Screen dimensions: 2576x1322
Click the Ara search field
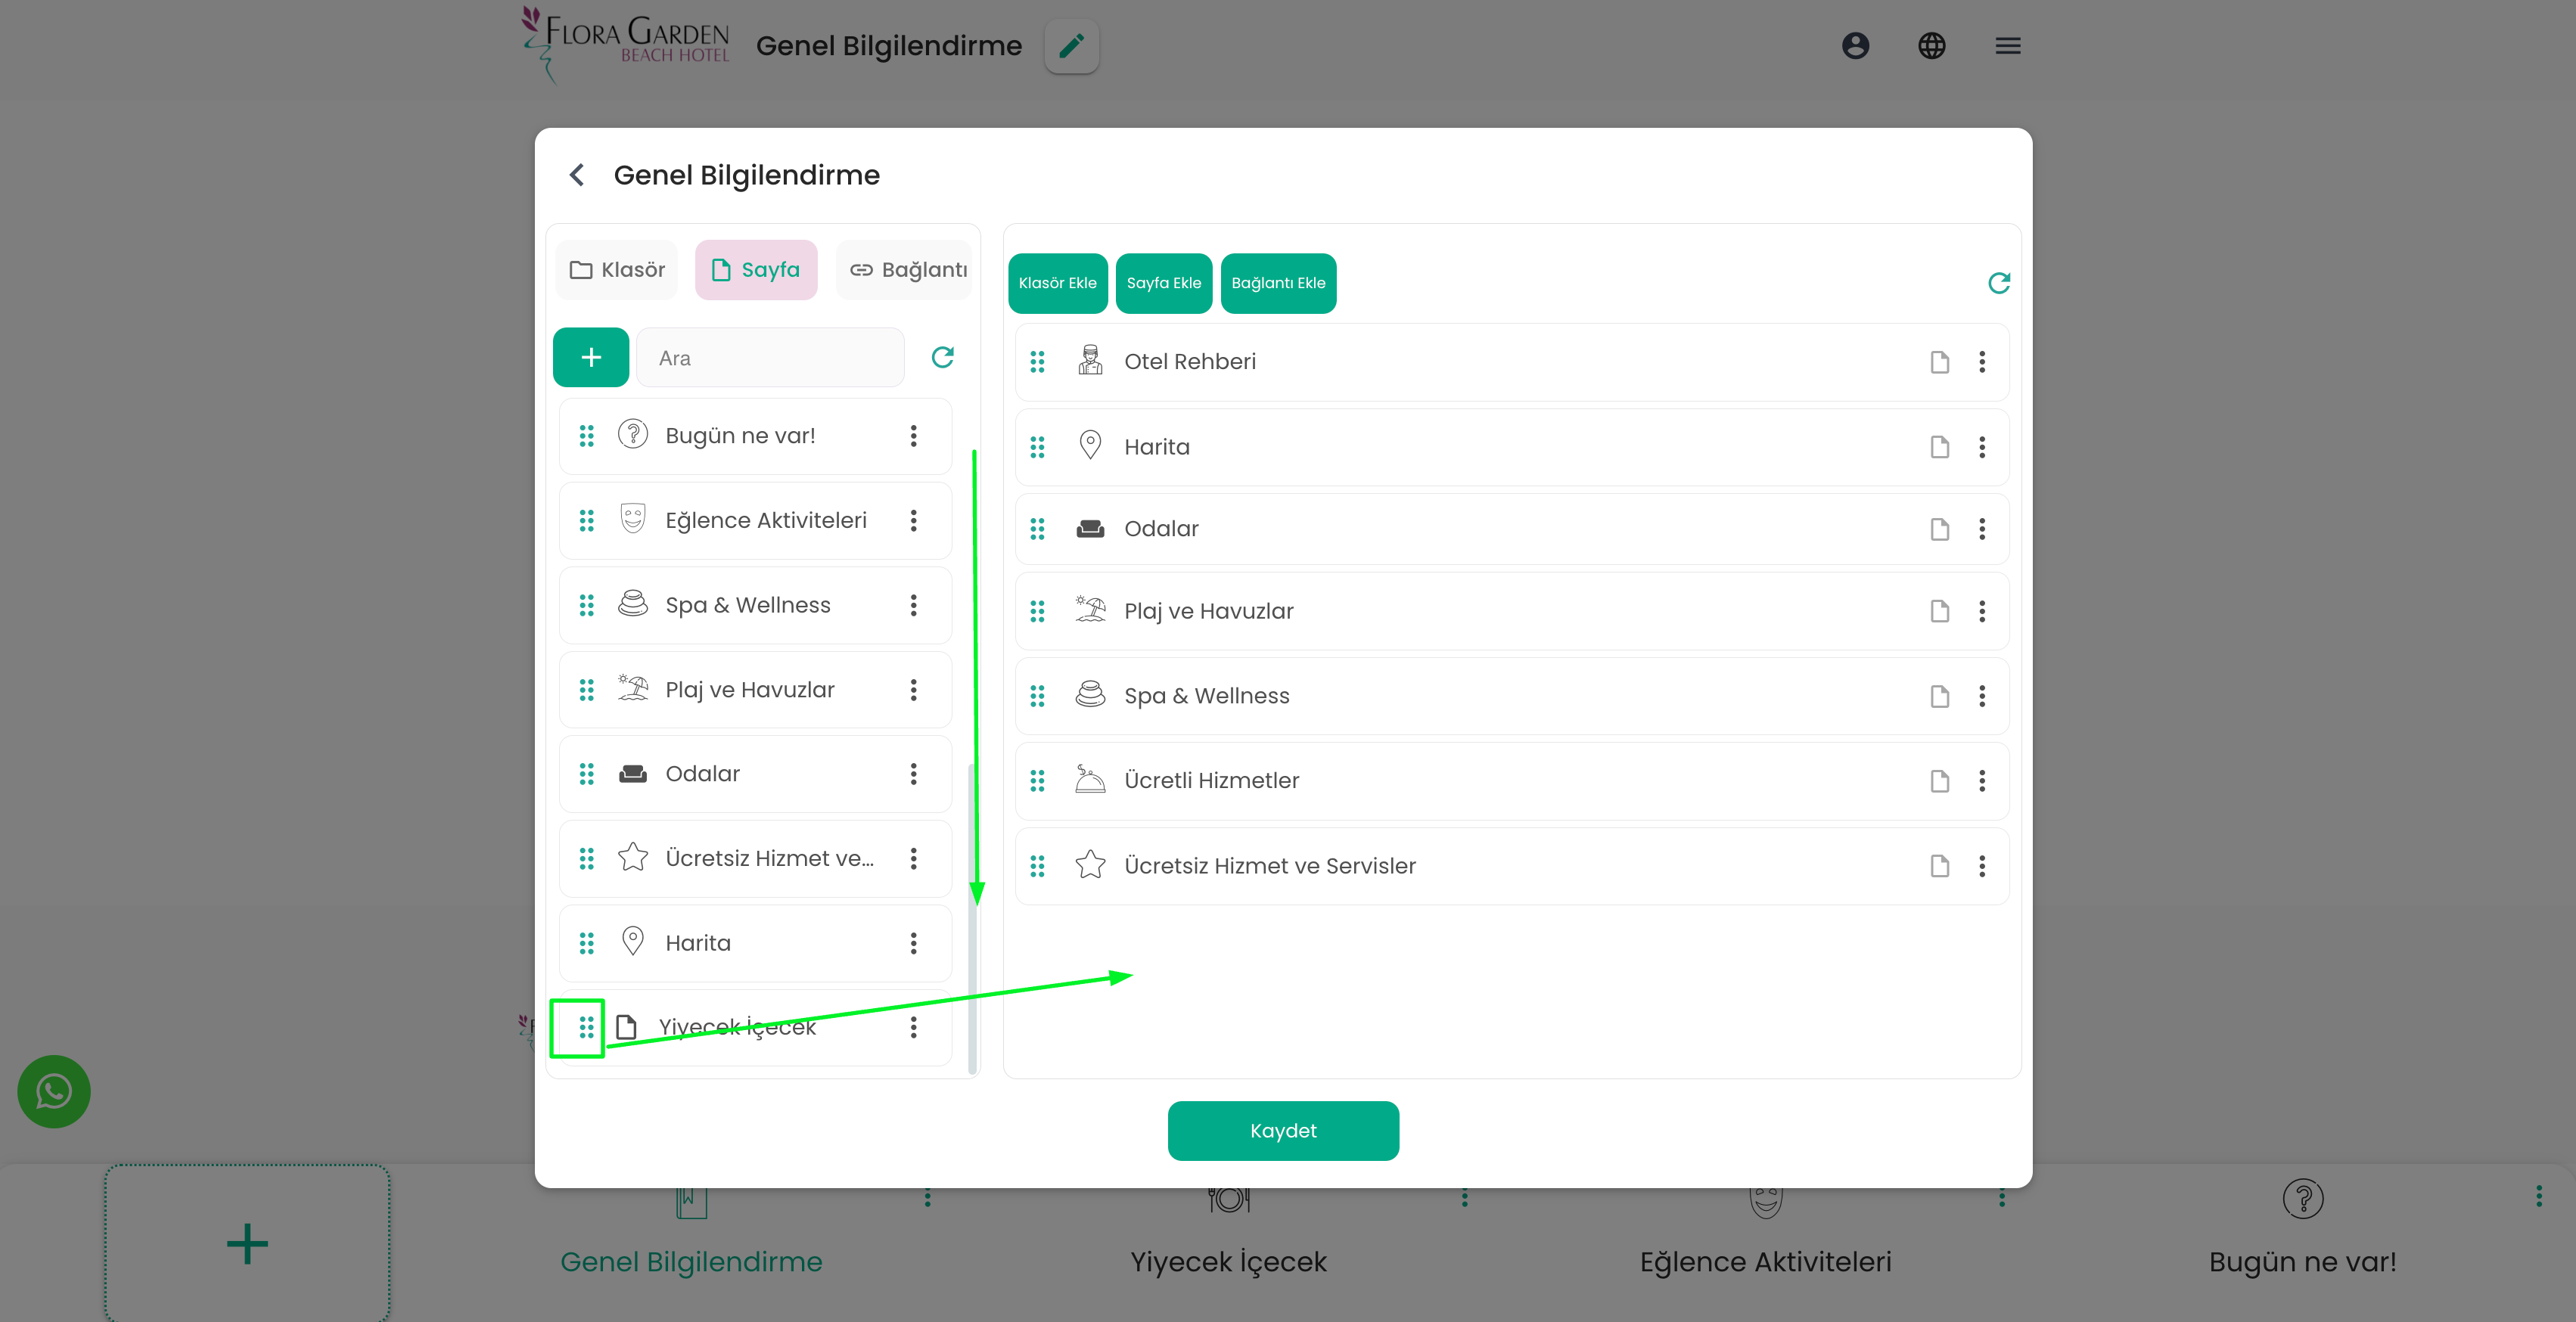point(770,358)
